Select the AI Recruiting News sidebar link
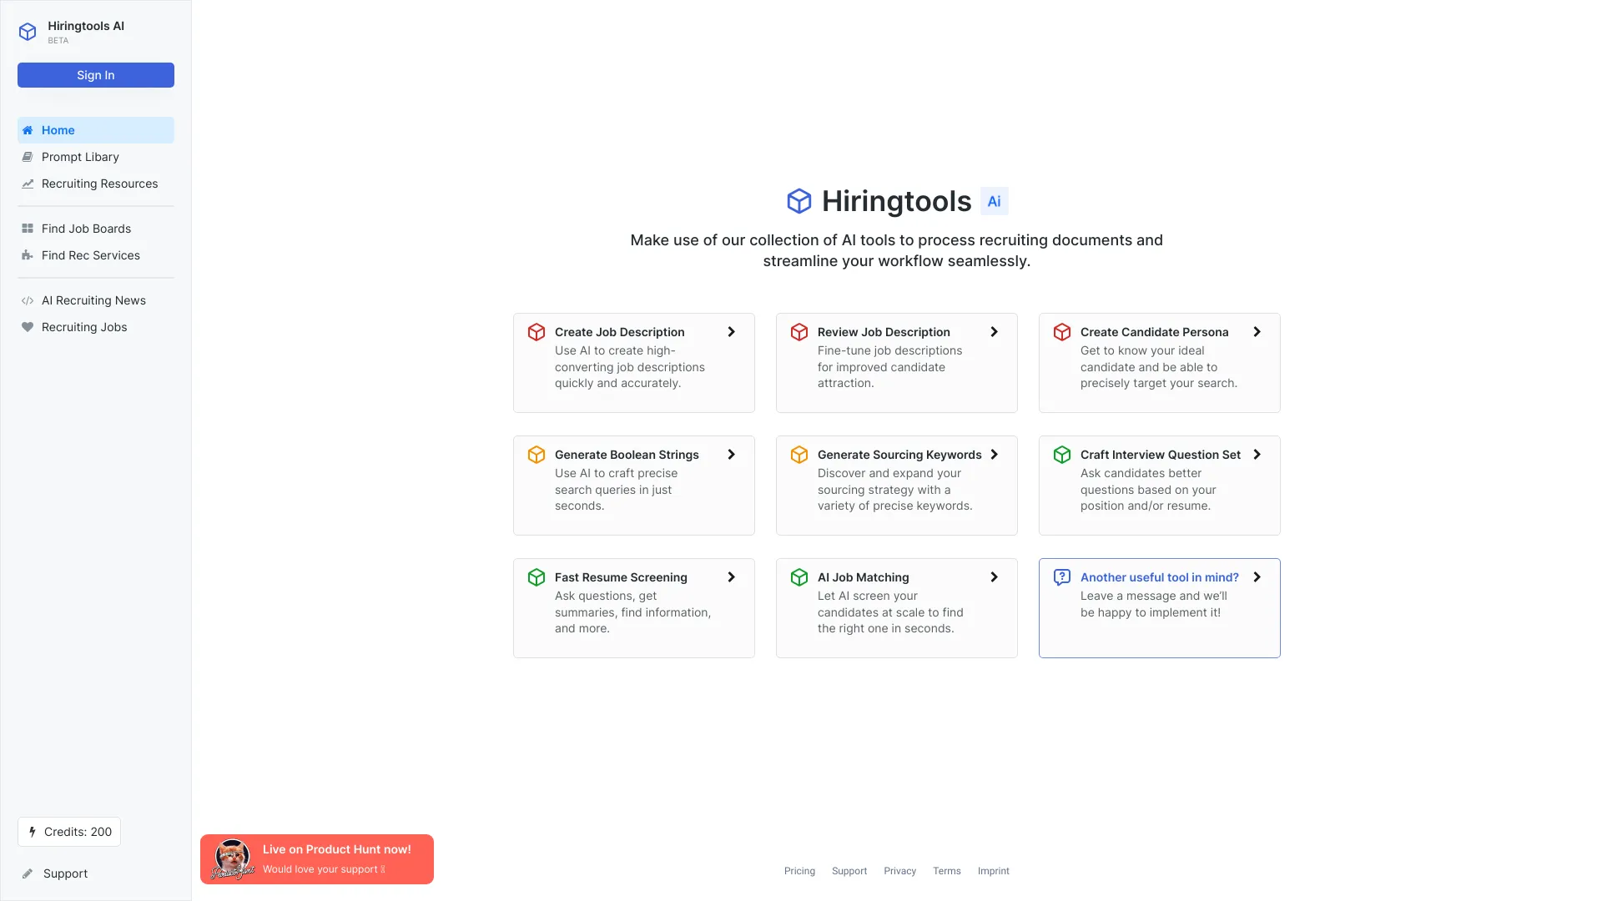The height and width of the screenshot is (901, 1602). pos(93,300)
